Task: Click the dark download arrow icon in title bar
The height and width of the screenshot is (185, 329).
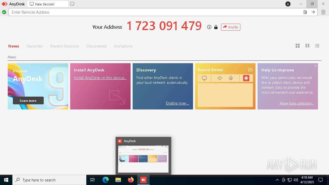Action: [x=288, y=4]
